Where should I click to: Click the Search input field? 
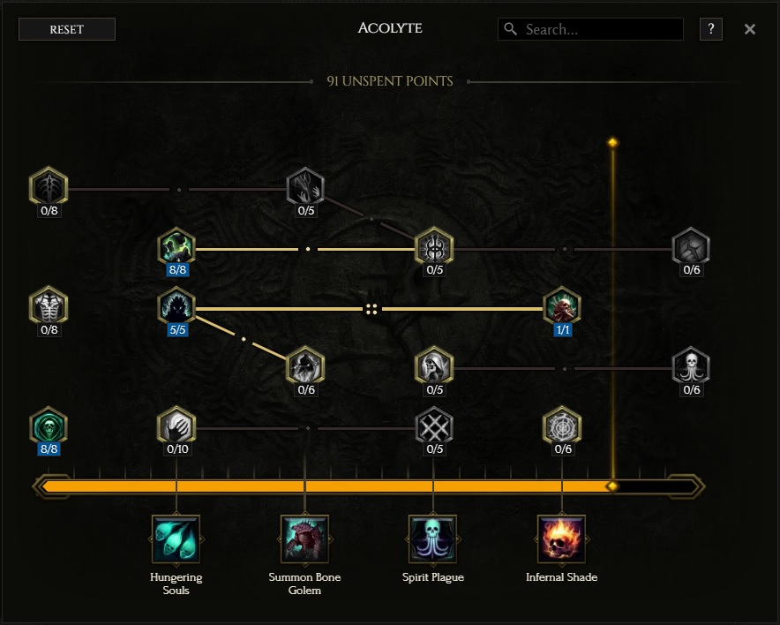tap(590, 29)
